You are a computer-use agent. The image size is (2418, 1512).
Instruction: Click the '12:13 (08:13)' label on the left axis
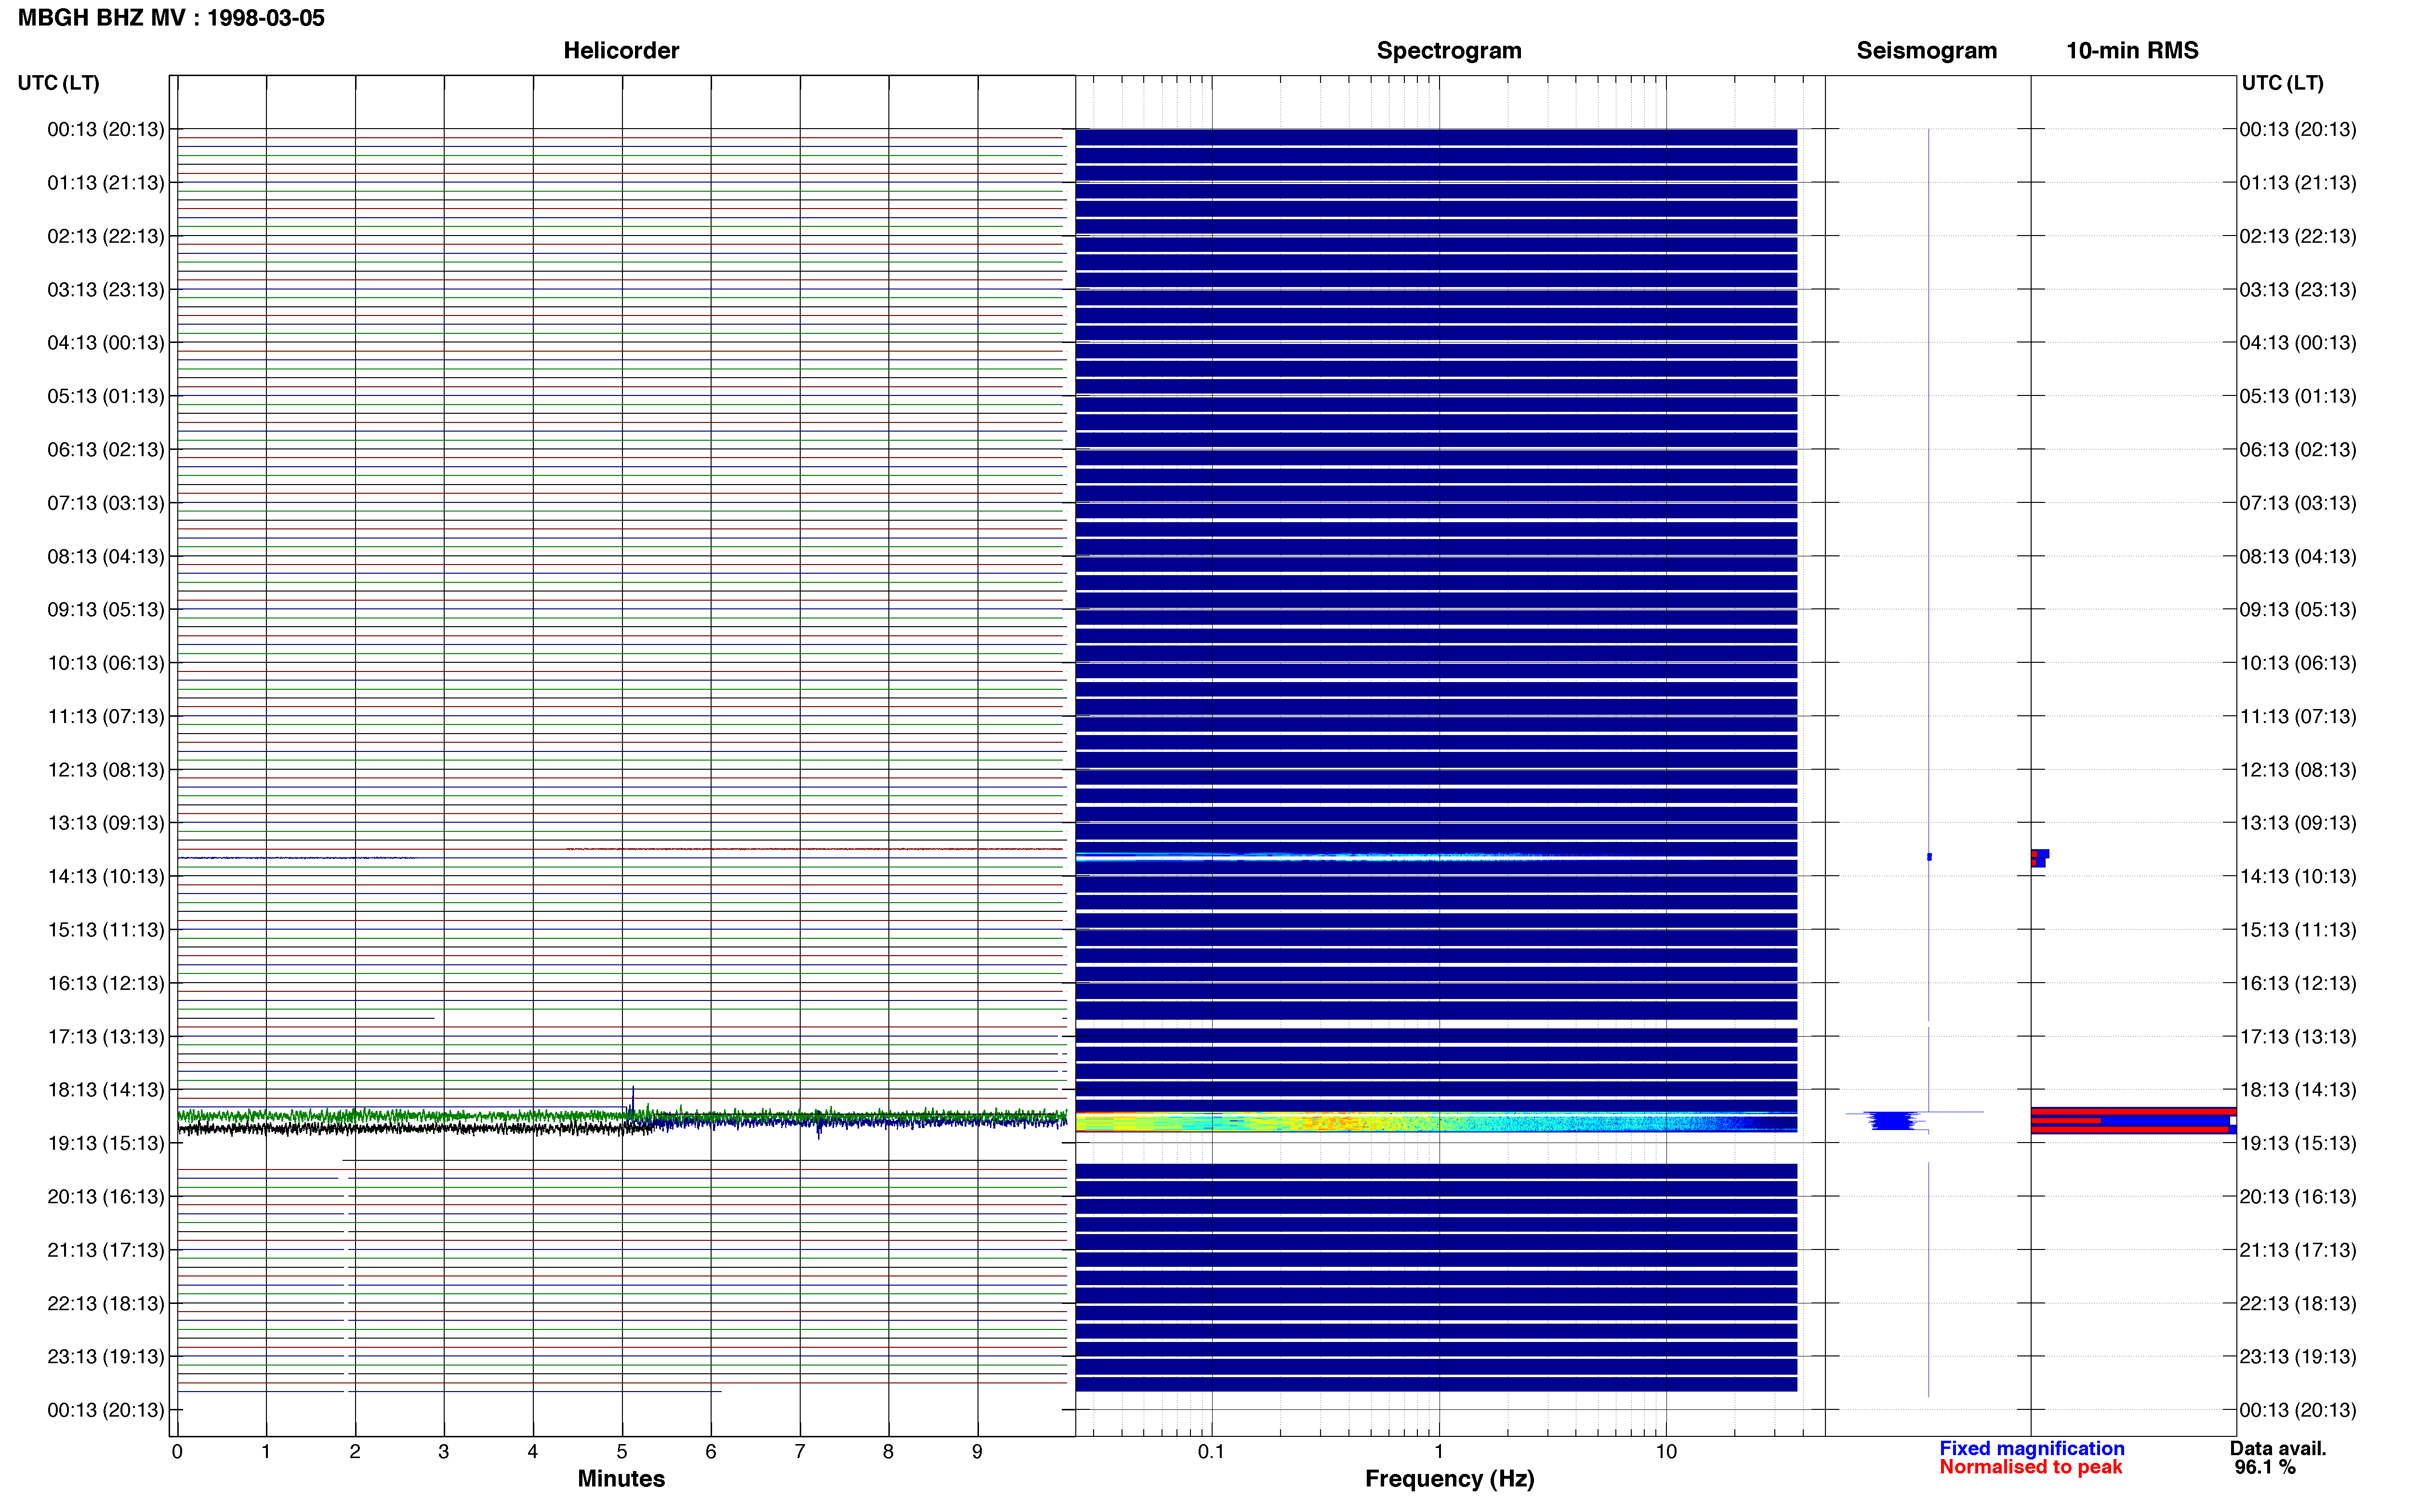(x=106, y=770)
